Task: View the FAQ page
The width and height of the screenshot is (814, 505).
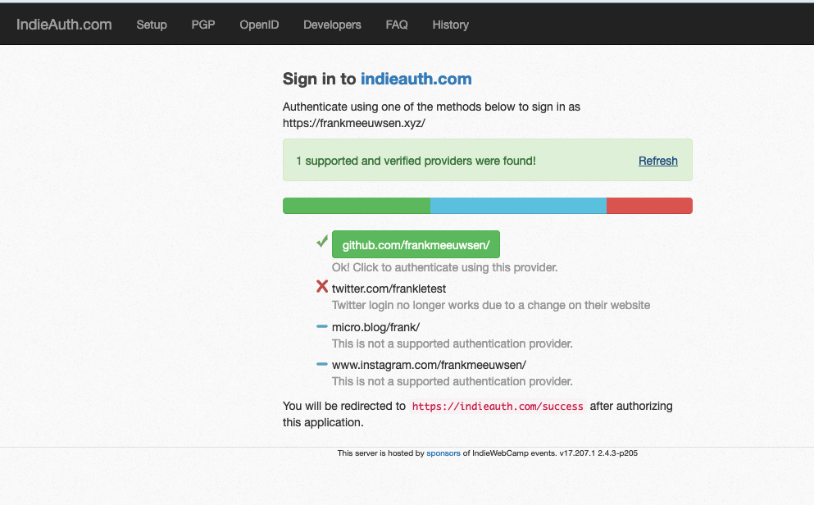Action: [397, 25]
